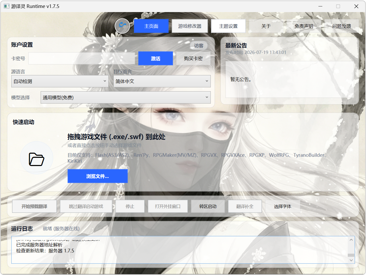This screenshot has width=366, height=275.
Task: Click the 最新公告 heading
Action: point(236,45)
